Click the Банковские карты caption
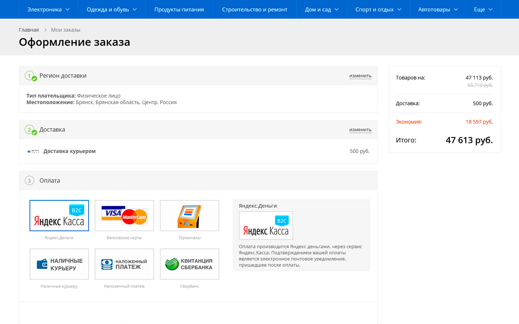This screenshot has width=519, height=324. pyautogui.click(x=124, y=238)
